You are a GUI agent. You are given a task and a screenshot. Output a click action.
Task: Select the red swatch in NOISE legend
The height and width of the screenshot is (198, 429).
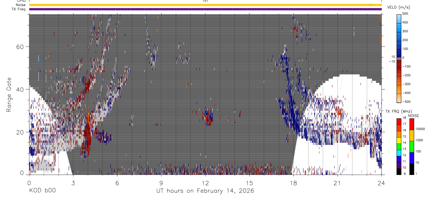pos(412,124)
